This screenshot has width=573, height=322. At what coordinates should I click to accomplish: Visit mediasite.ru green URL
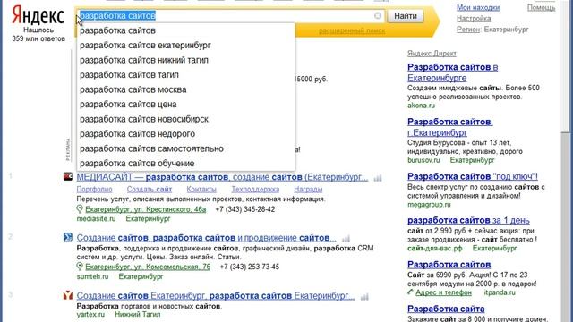(96, 218)
